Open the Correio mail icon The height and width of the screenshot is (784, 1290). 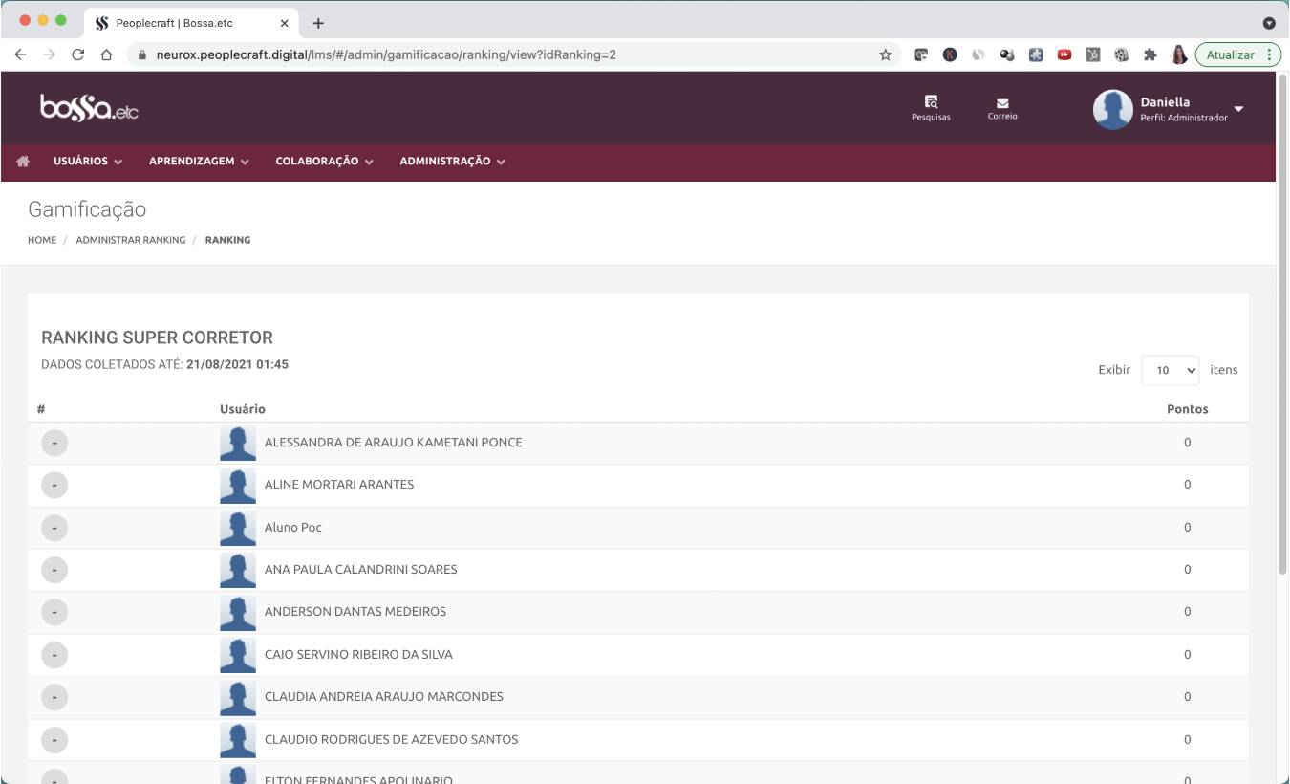tap(1002, 103)
